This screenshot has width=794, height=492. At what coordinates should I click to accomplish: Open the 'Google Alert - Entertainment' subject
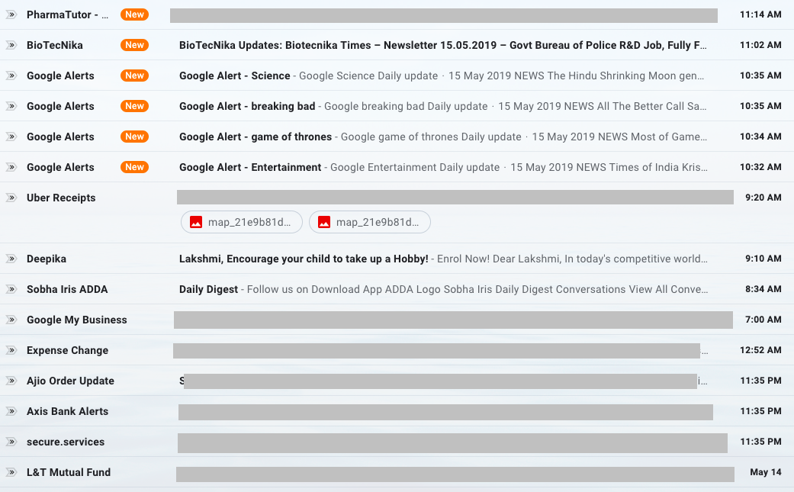click(x=250, y=167)
